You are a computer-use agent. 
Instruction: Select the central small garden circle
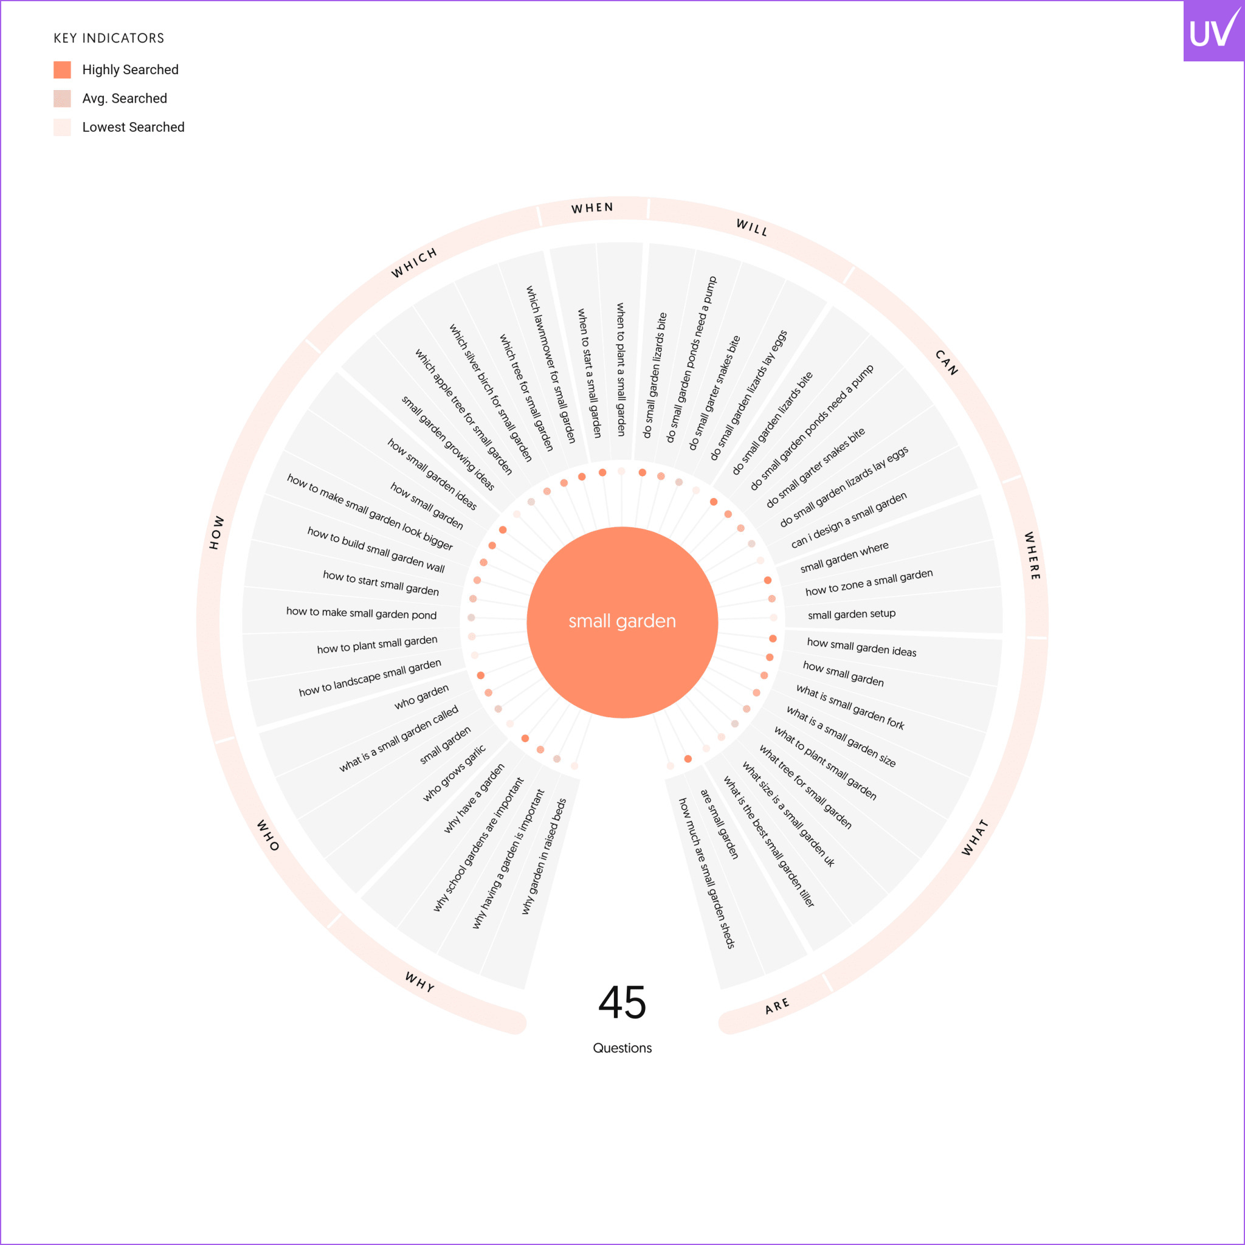[622, 622]
